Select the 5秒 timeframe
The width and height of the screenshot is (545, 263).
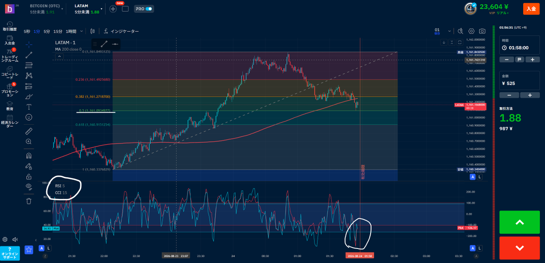tap(27, 31)
